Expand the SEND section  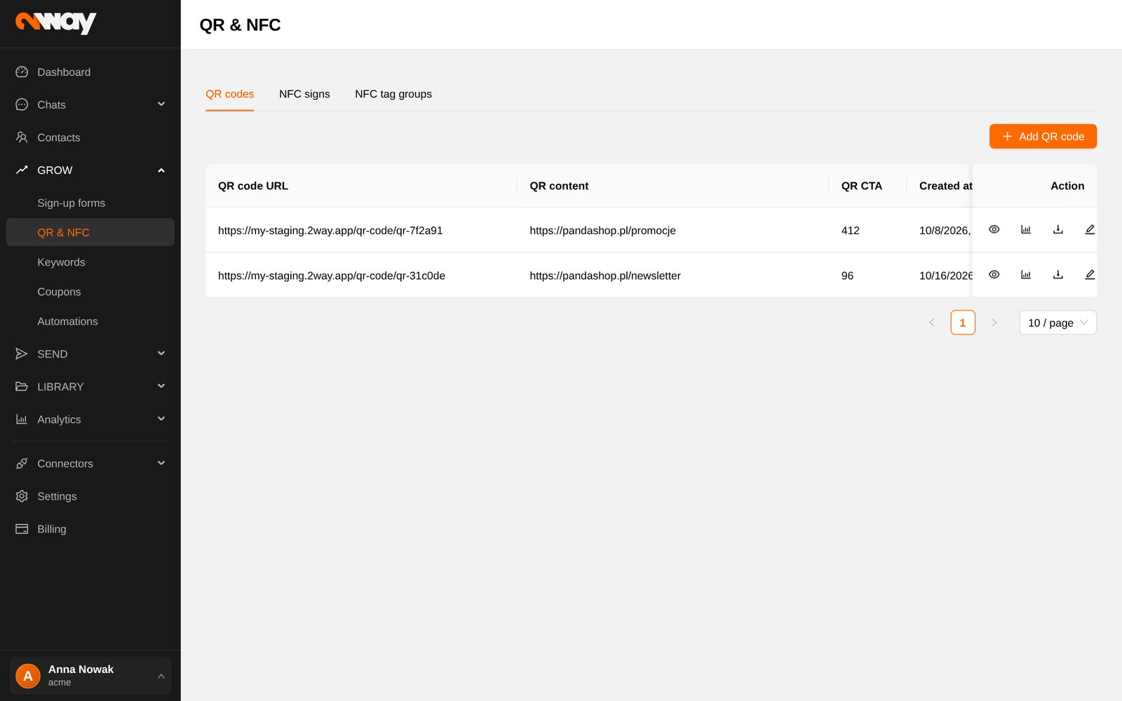(90, 354)
